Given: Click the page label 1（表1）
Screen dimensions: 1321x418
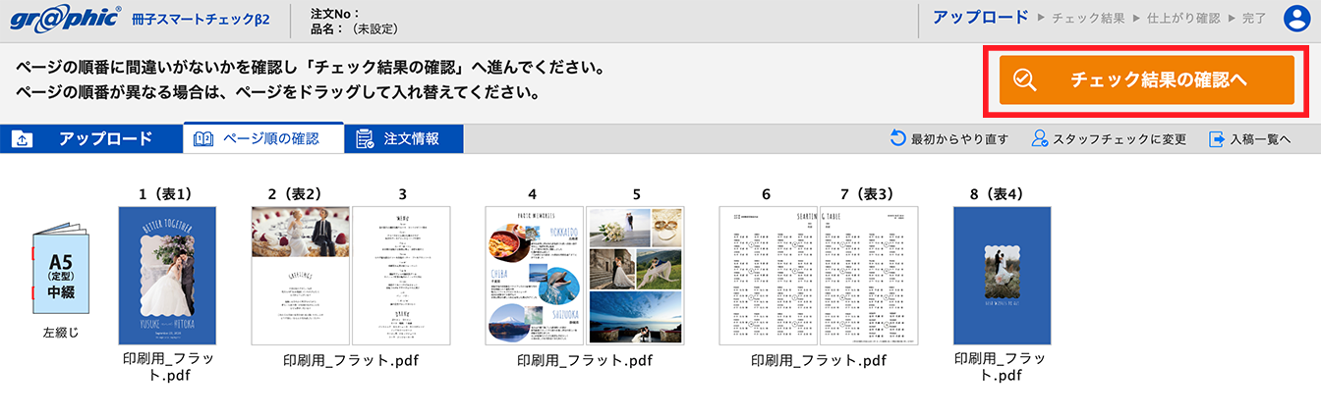Looking at the screenshot, I should pyautogui.click(x=167, y=194).
